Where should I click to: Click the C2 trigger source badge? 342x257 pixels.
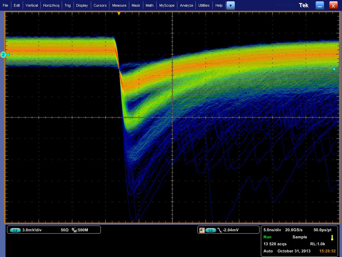click(x=211, y=230)
